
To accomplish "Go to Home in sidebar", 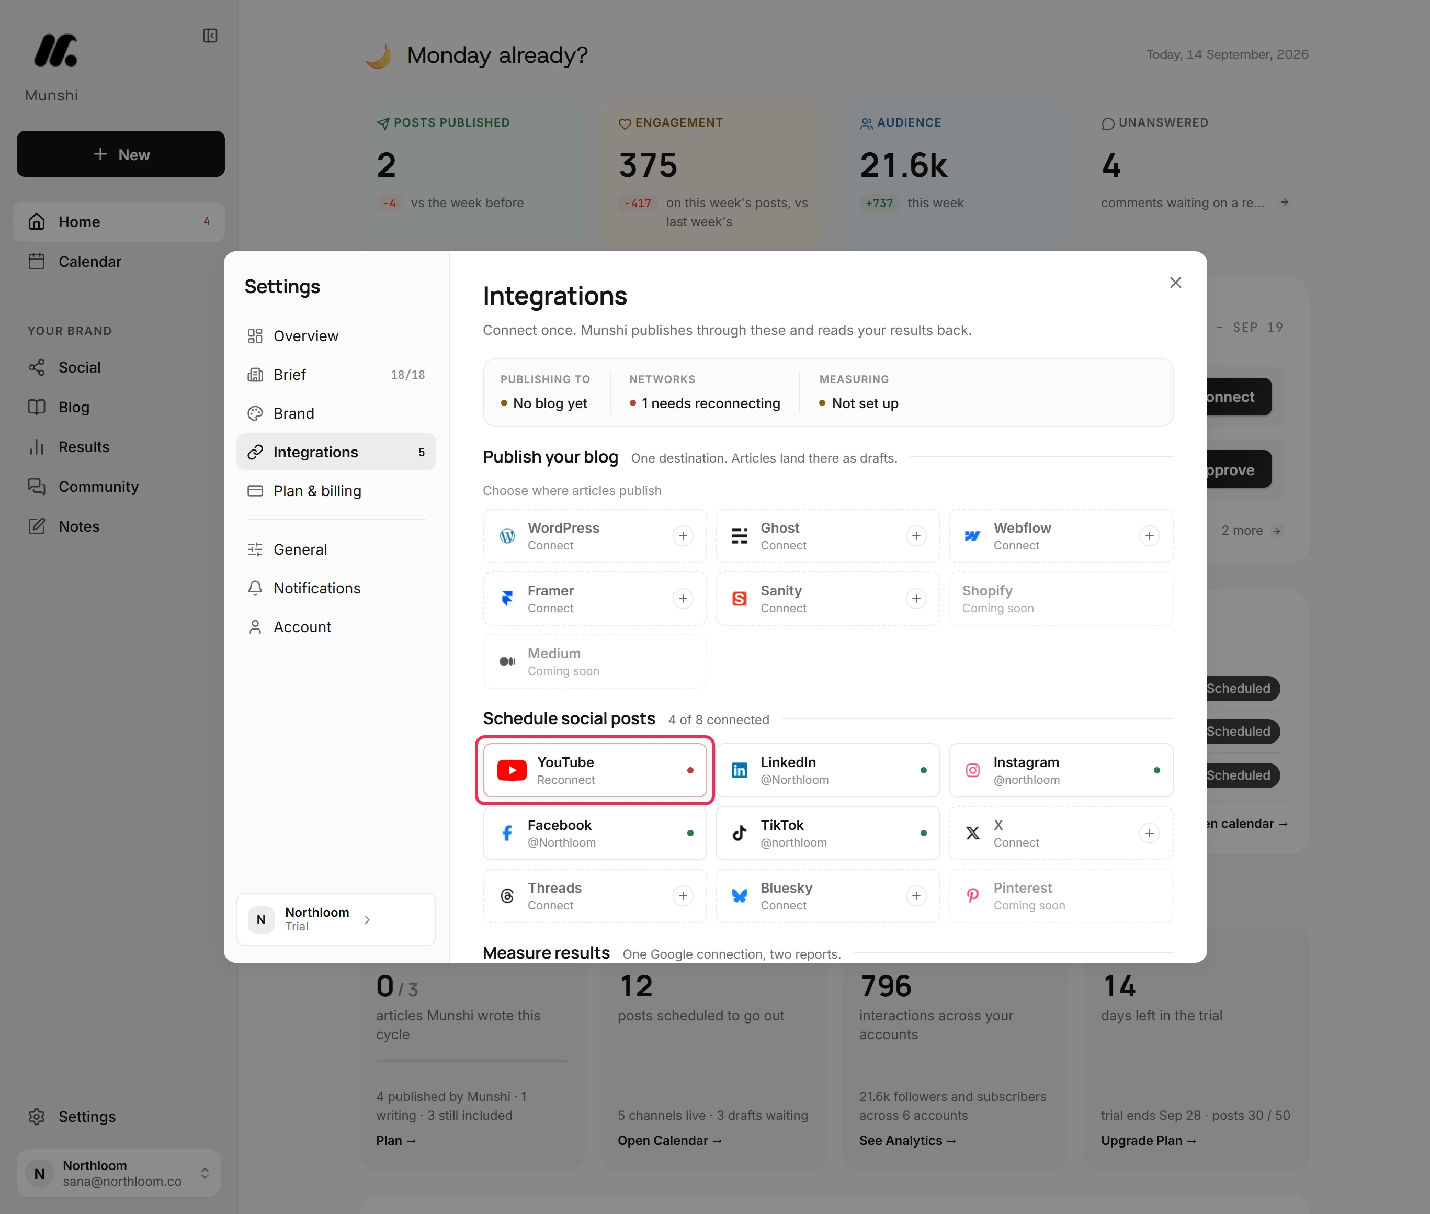I will coord(118,221).
